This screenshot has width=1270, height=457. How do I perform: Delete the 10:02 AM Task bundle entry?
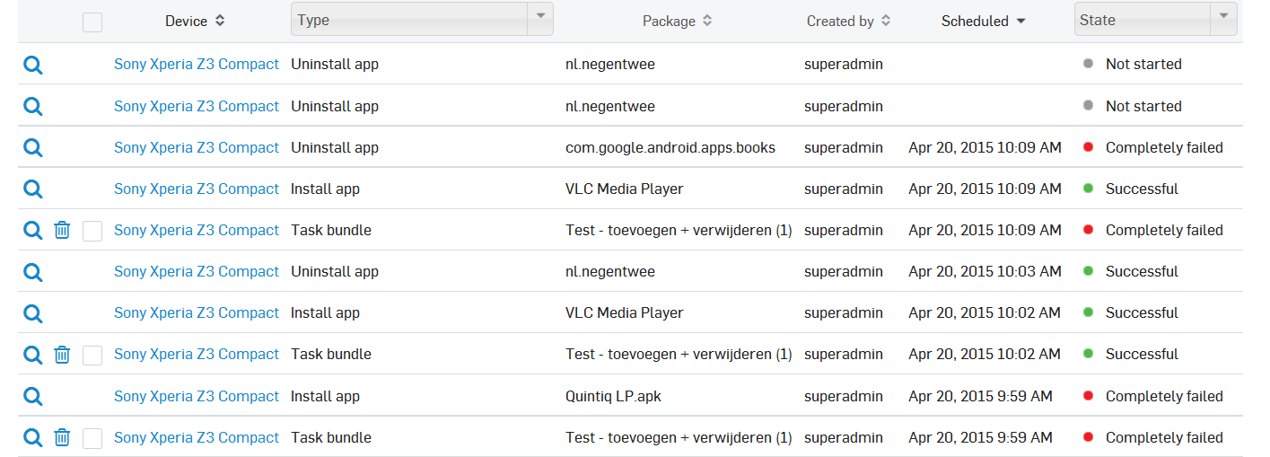[x=62, y=355]
